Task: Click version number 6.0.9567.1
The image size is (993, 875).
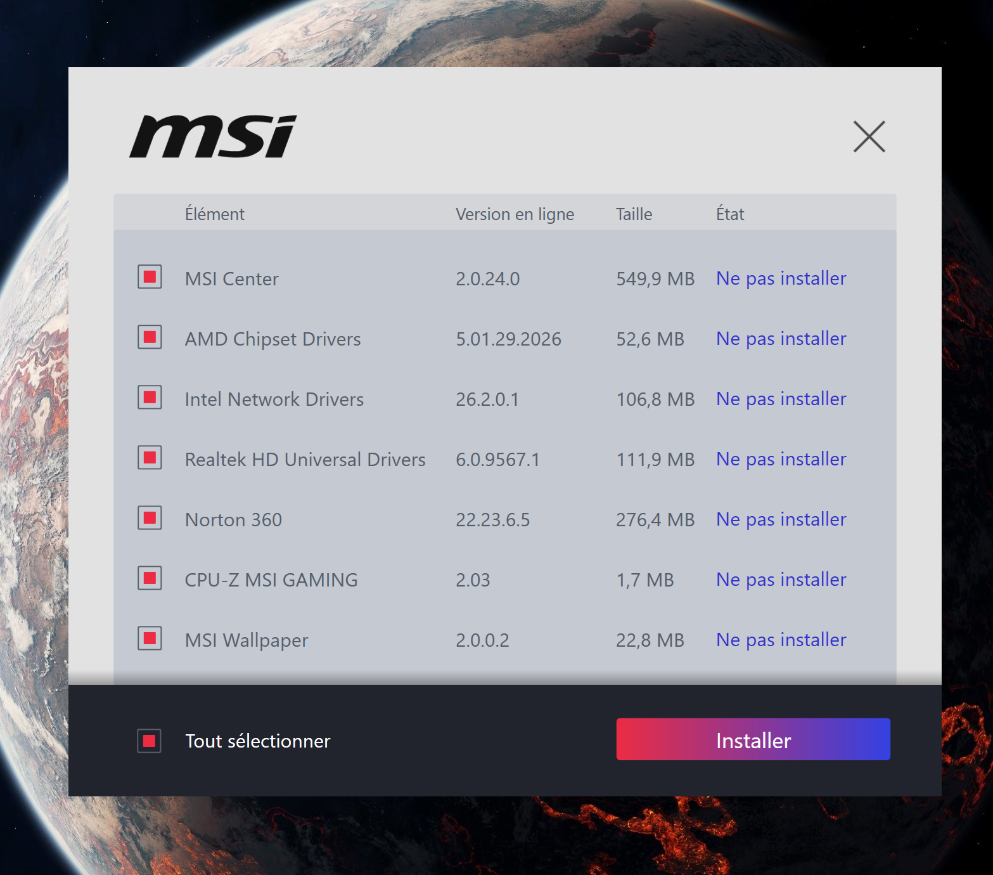Action: click(498, 460)
